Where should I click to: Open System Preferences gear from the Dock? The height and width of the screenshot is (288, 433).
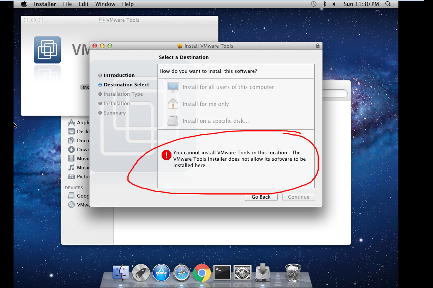click(x=242, y=273)
